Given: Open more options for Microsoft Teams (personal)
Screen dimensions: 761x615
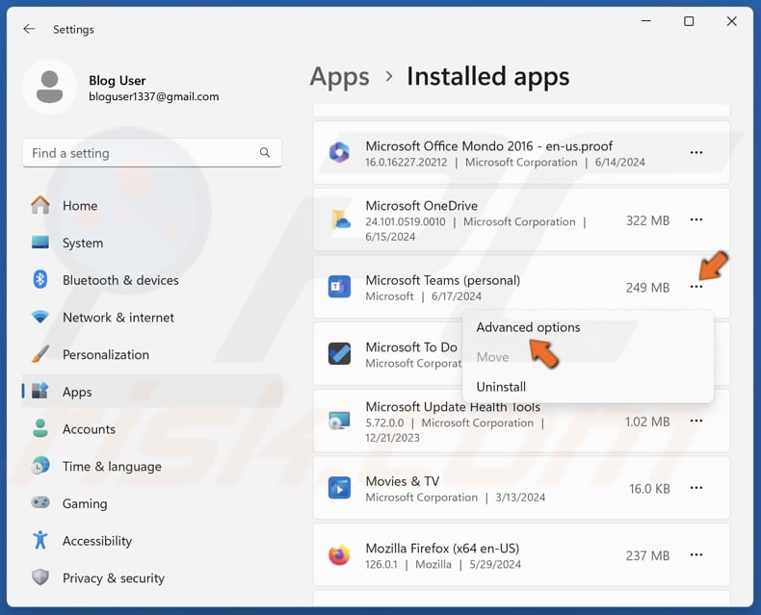Looking at the screenshot, I should pos(695,287).
